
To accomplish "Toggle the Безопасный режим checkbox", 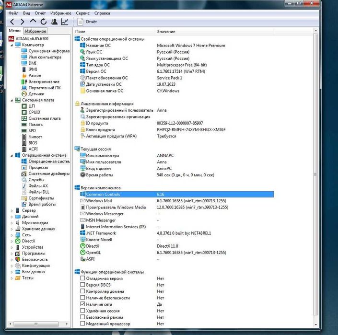I will click(x=82, y=317).
